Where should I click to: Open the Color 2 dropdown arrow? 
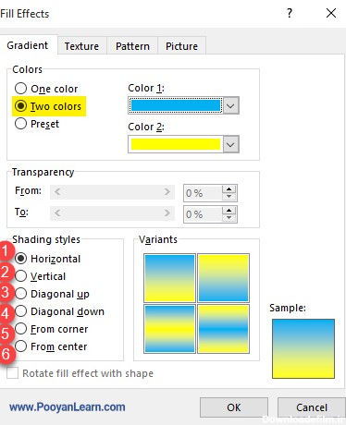point(230,144)
